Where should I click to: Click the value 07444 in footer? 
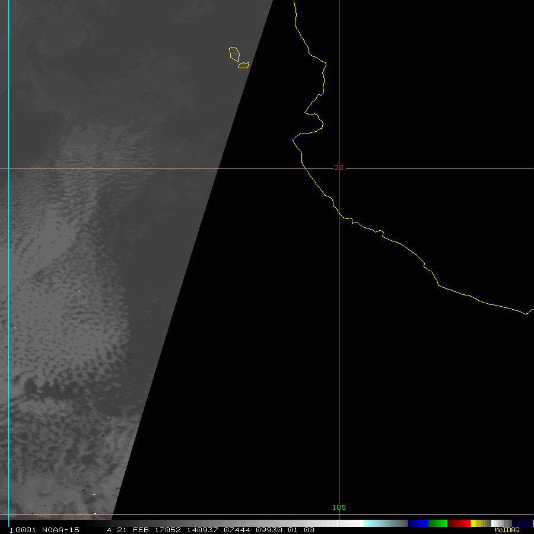(x=237, y=530)
